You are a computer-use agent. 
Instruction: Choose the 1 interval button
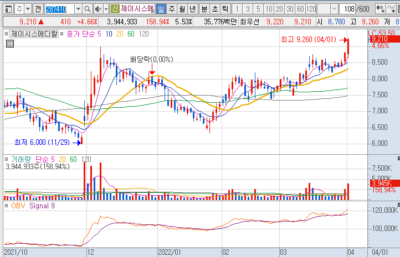pyautogui.click(x=237, y=9)
